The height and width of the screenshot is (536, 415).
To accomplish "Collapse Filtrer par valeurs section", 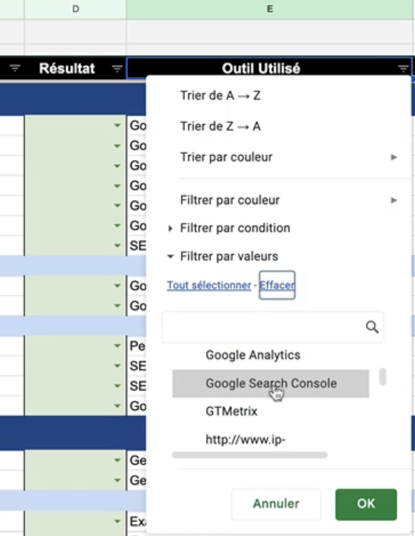I will [x=229, y=256].
